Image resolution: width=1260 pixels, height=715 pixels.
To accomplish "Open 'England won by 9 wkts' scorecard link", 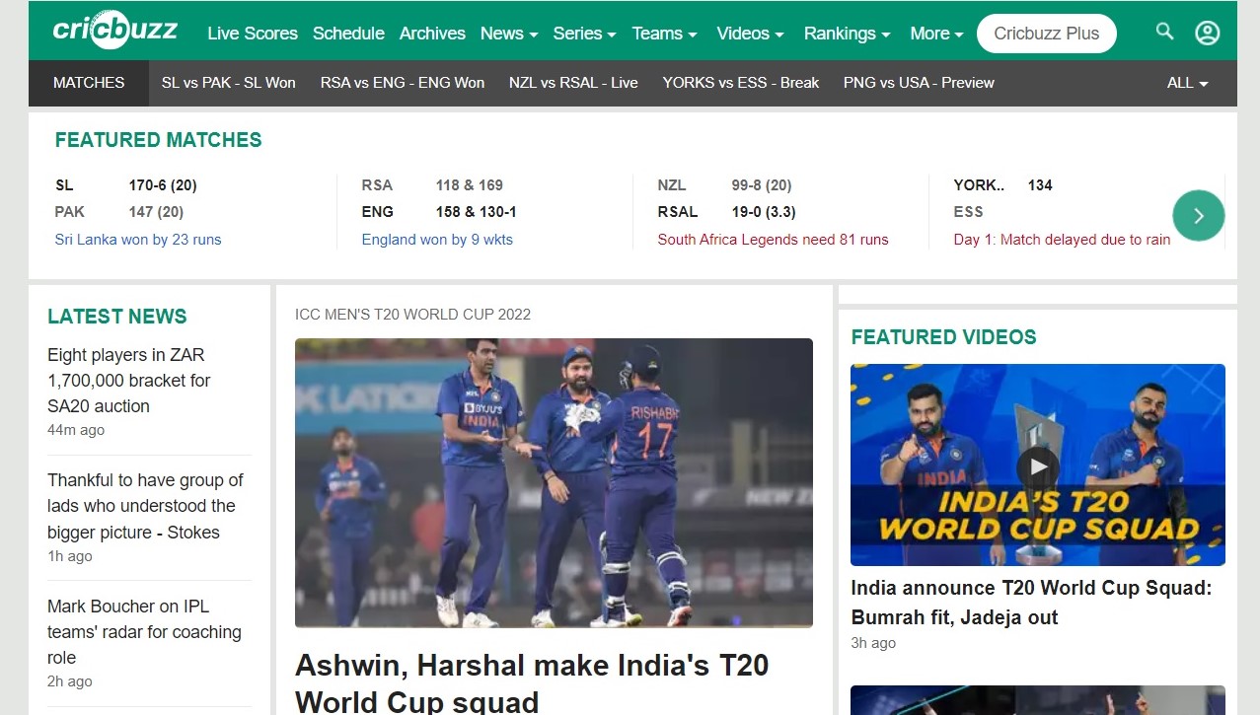I will 437,240.
